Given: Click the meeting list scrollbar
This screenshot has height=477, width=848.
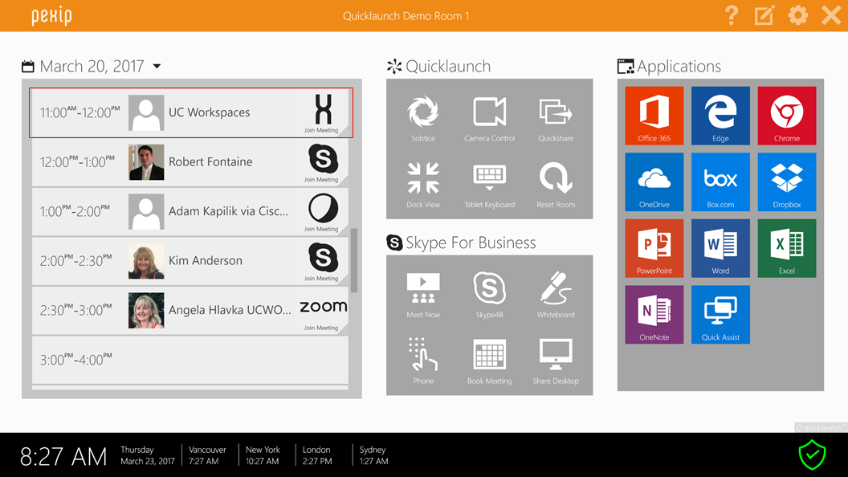Looking at the screenshot, I should [354, 260].
